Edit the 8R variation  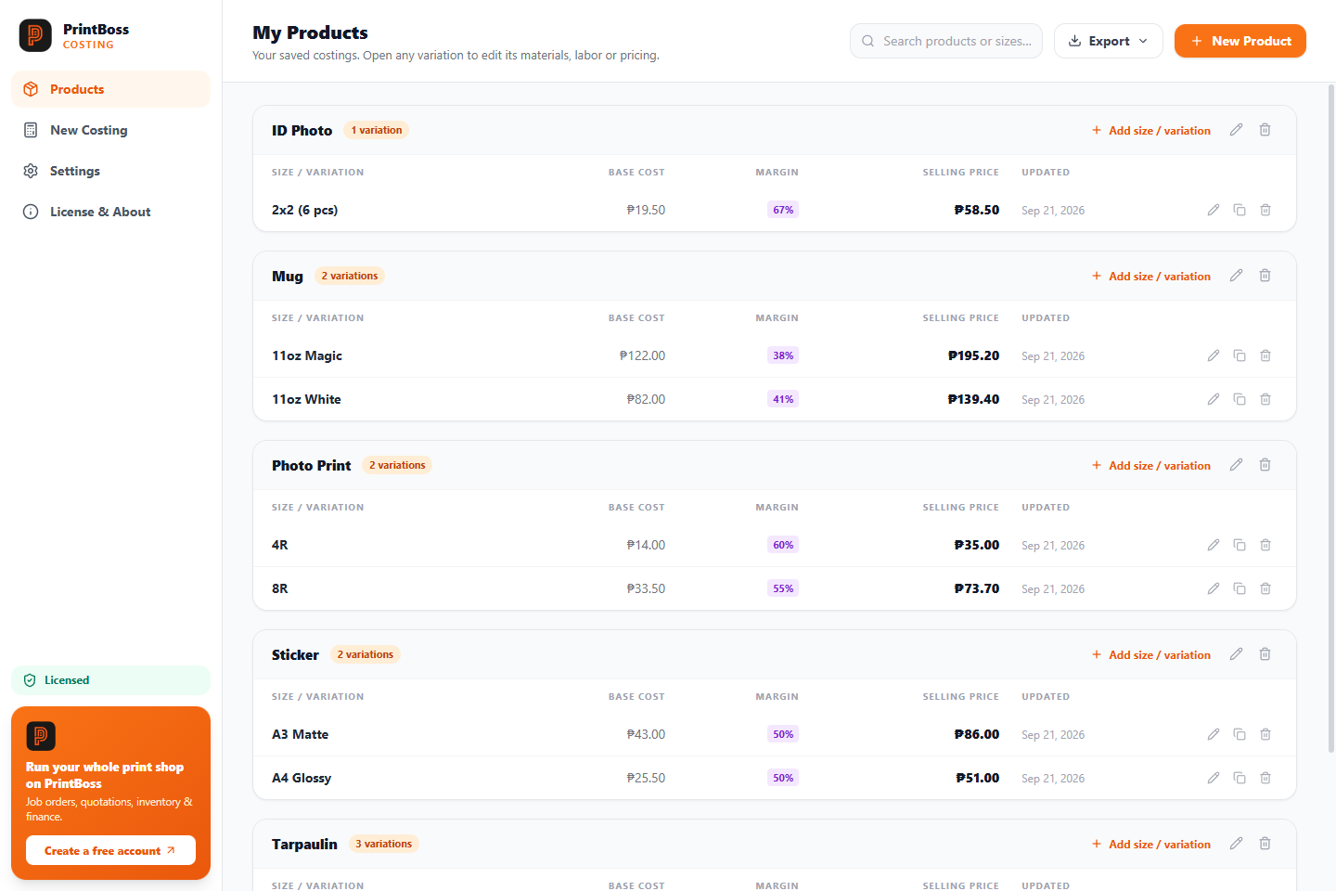click(1214, 588)
